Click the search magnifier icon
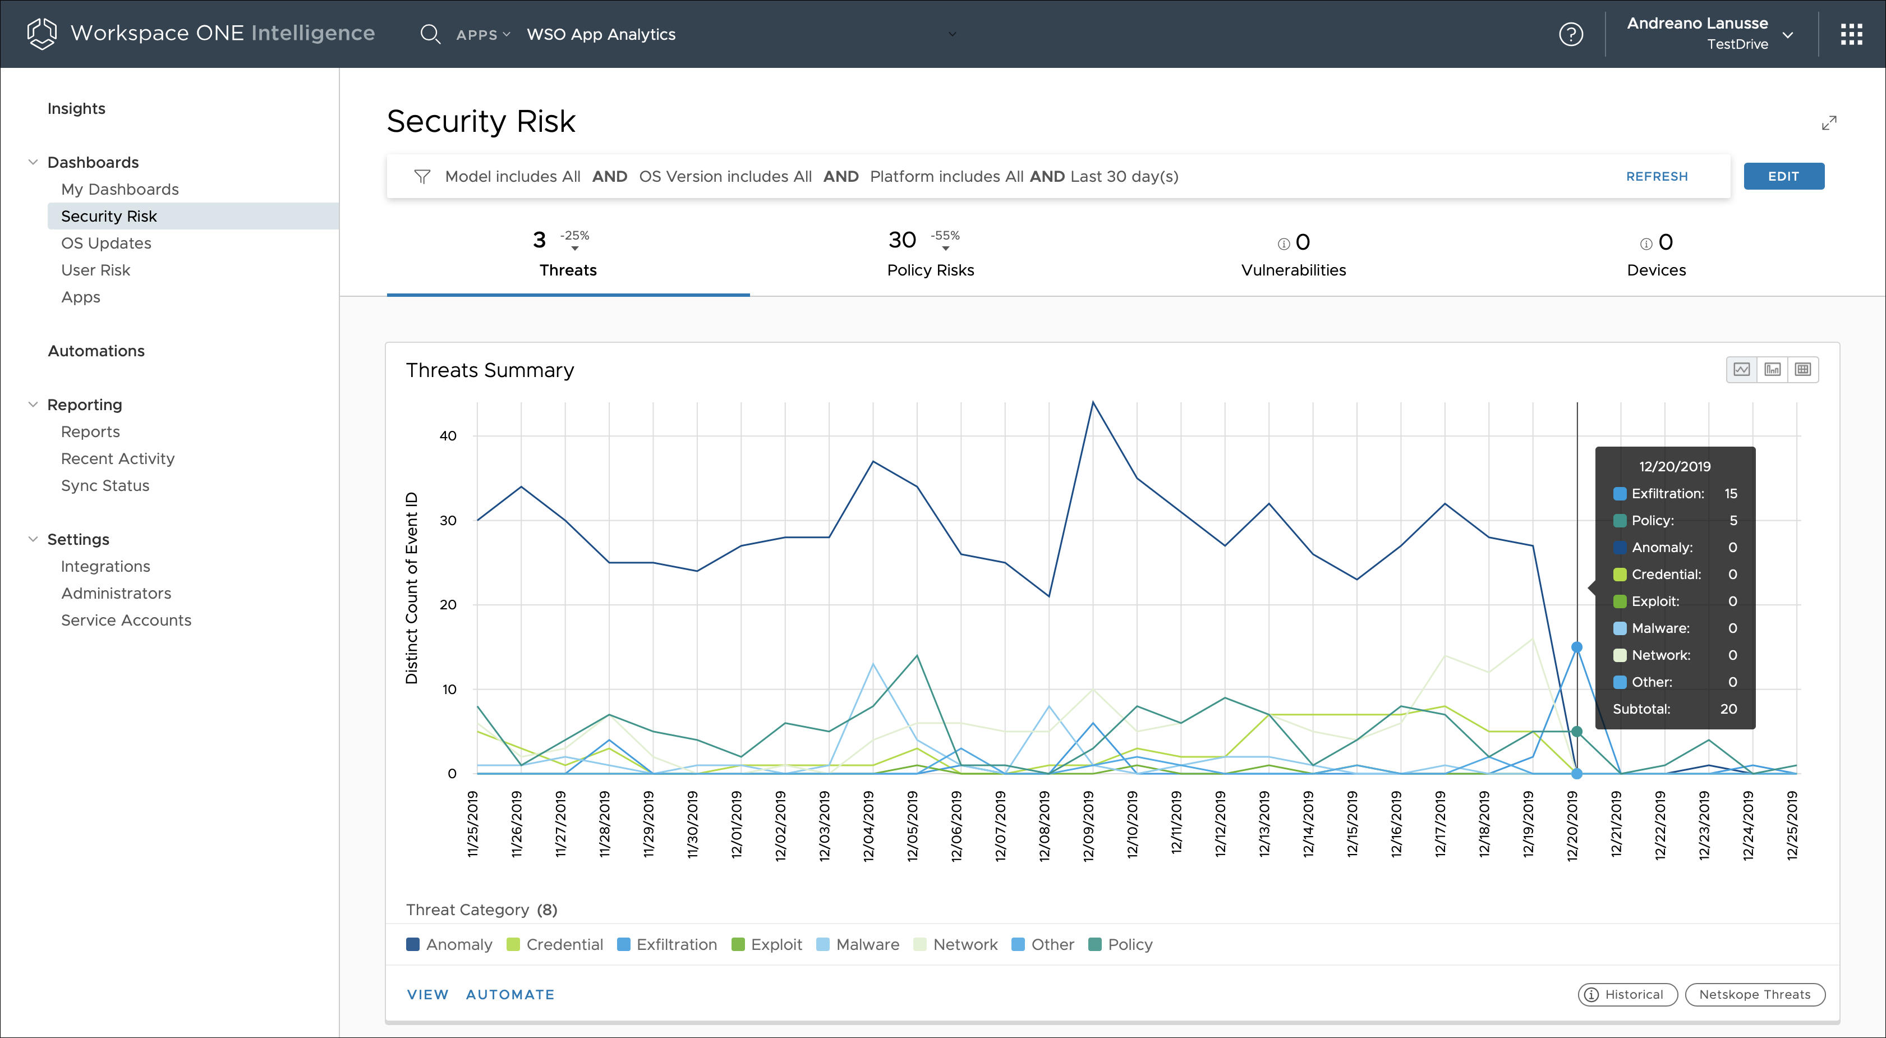The image size is (1886, 1038). click(x=430, y=34)
